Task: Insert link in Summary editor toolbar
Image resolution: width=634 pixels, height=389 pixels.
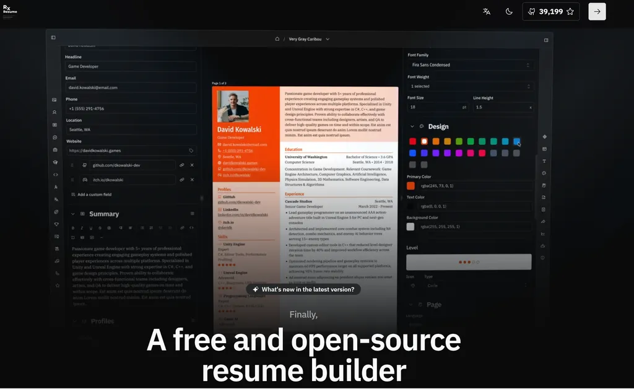Action: tap(183, 228)
